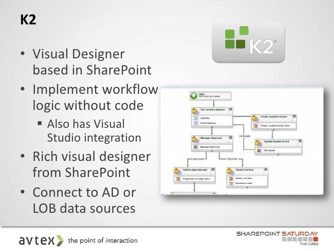Click the Declined e-mail event icon

pos(230,183)
